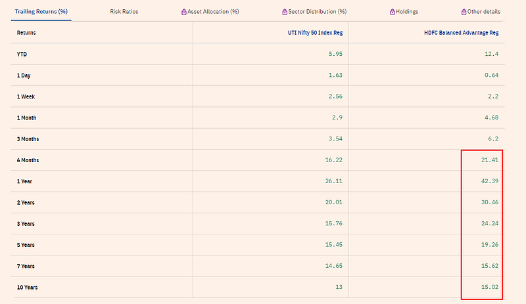The height and width of the screenshot is (304, 526).
Task: Go to the Holdings tab
Action: (408, 12)
